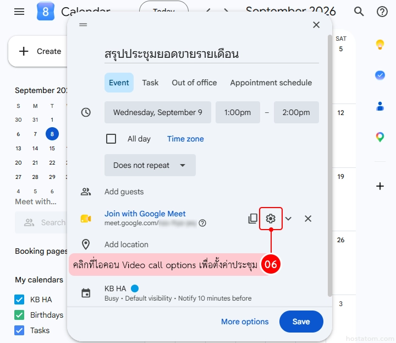Open the main hamburger menu

tap(19, 12)
